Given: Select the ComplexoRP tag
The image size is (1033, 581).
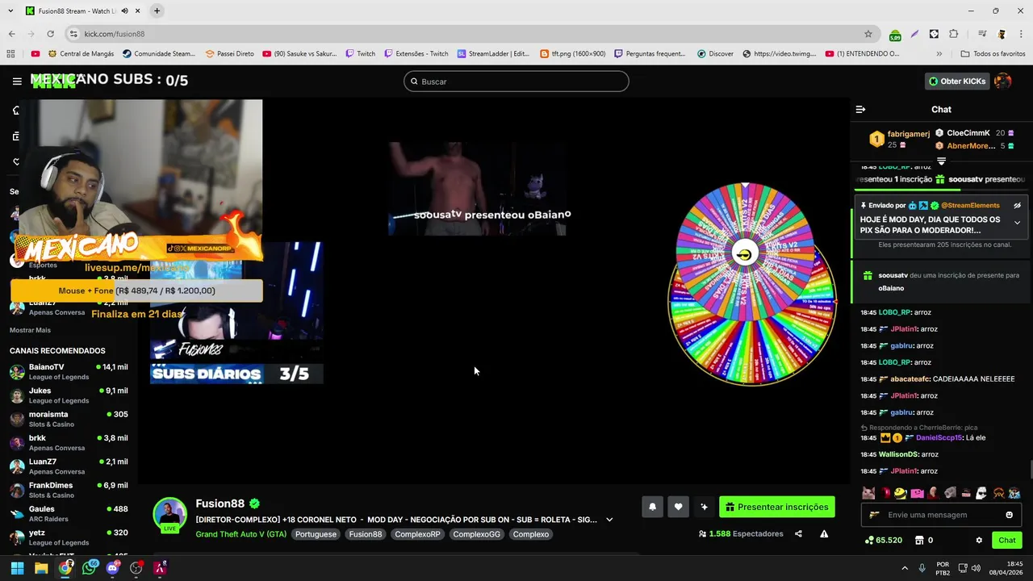Looking at the screenshot, I should (417, 534).
